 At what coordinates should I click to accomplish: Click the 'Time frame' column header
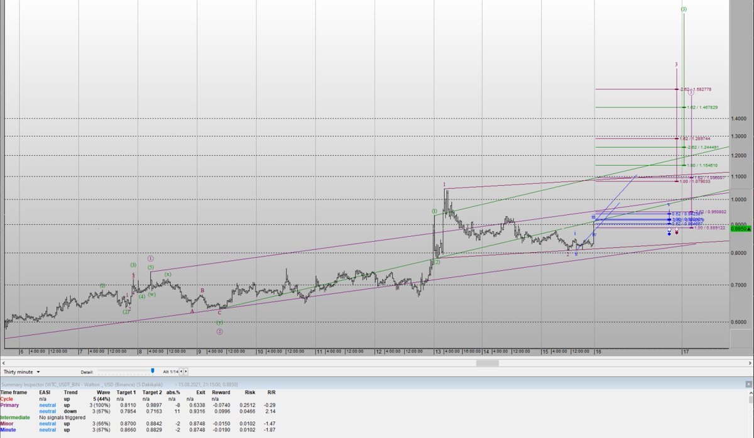[x=13, y=392]
